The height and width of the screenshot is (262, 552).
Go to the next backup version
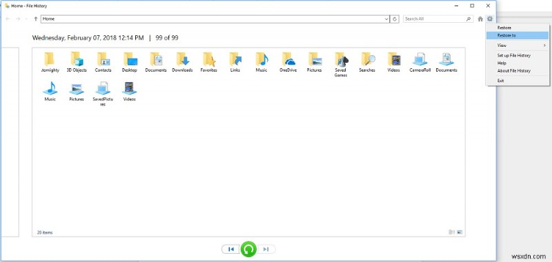[x=266, y=250]
